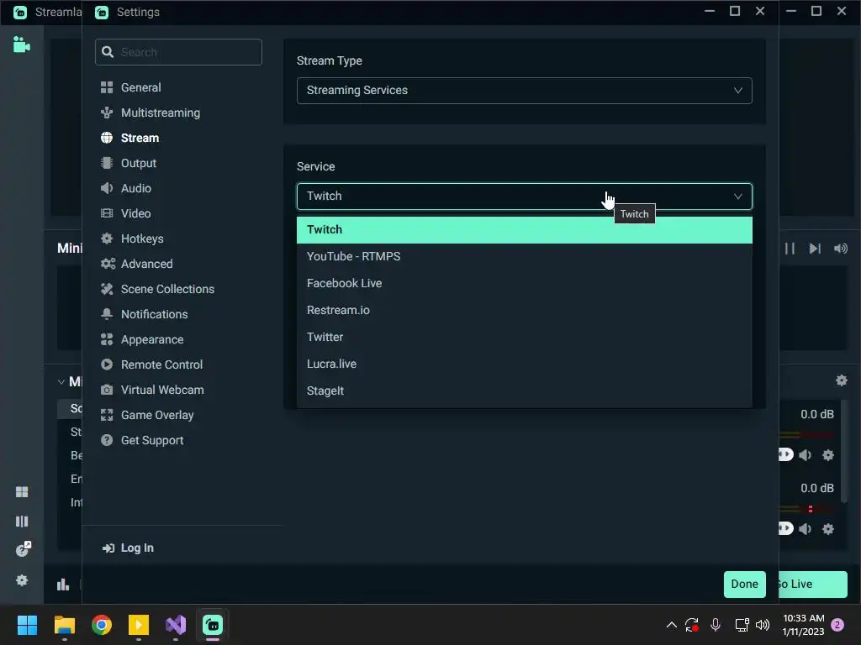
Task: Click the Advanced double-gear icon
Action: pyautogui.click(x=108, y=264)
